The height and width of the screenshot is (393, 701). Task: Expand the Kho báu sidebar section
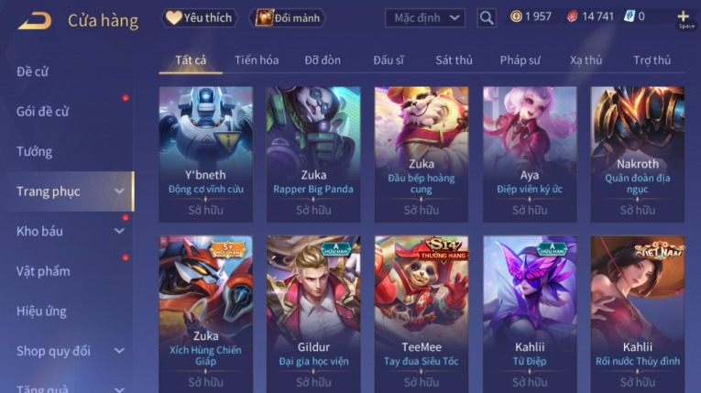click(x=119, y=231)
